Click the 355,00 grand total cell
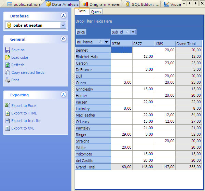 click(189, 167)
